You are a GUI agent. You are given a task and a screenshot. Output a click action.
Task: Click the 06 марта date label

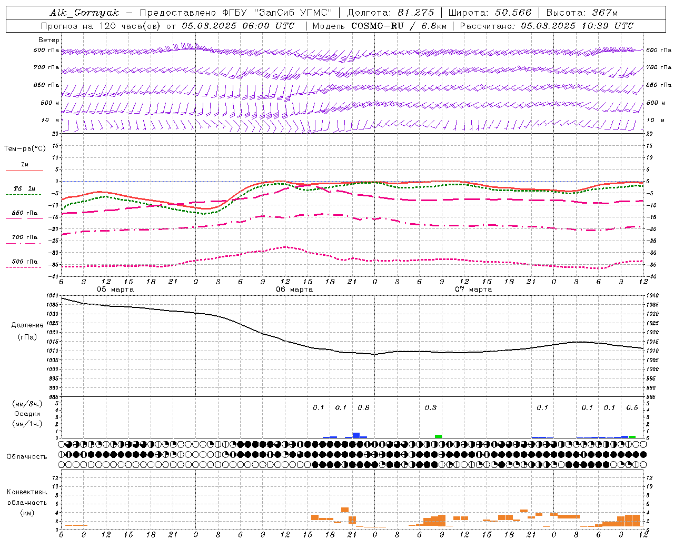294,290
